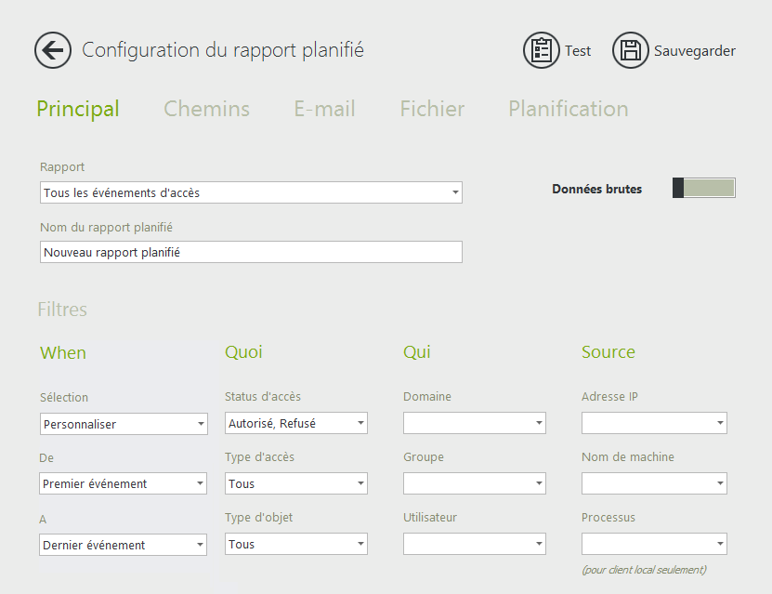The width and height of the screenshot is (772, 594).
Task: Toggle the Données brutes switch
Action: click(x=703, y=188)
